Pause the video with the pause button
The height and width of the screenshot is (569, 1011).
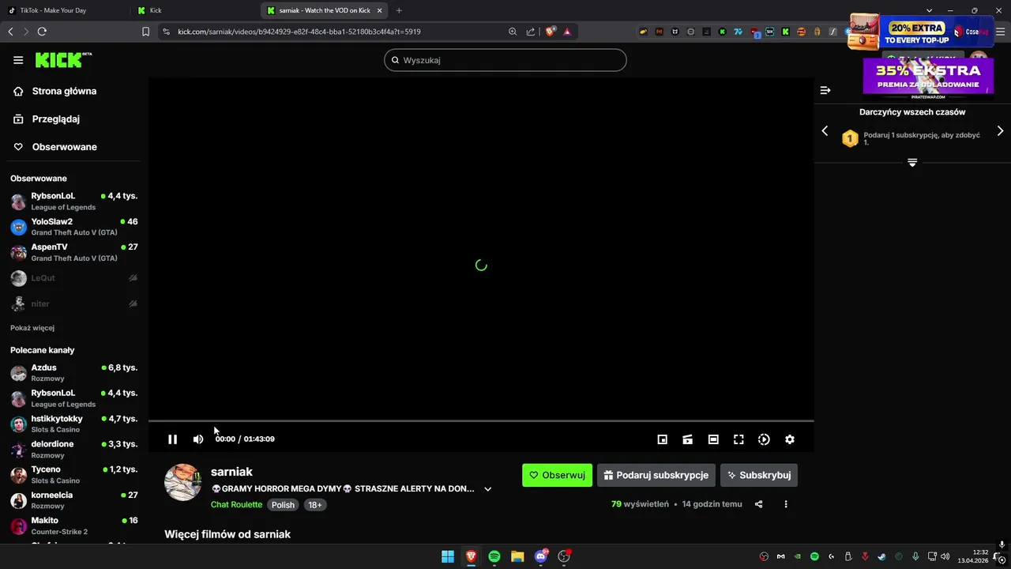click(172, 439)
